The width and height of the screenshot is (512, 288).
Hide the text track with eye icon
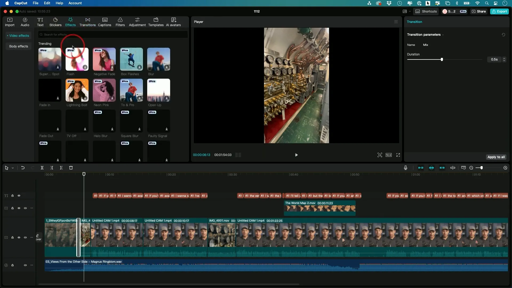19,196
